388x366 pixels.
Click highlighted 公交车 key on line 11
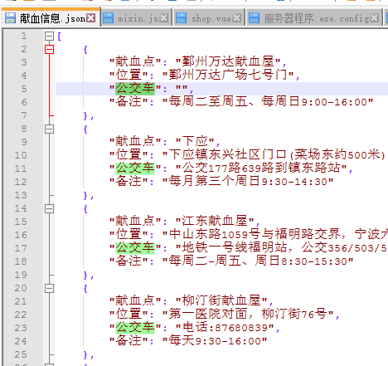click(x=135, y=168)
